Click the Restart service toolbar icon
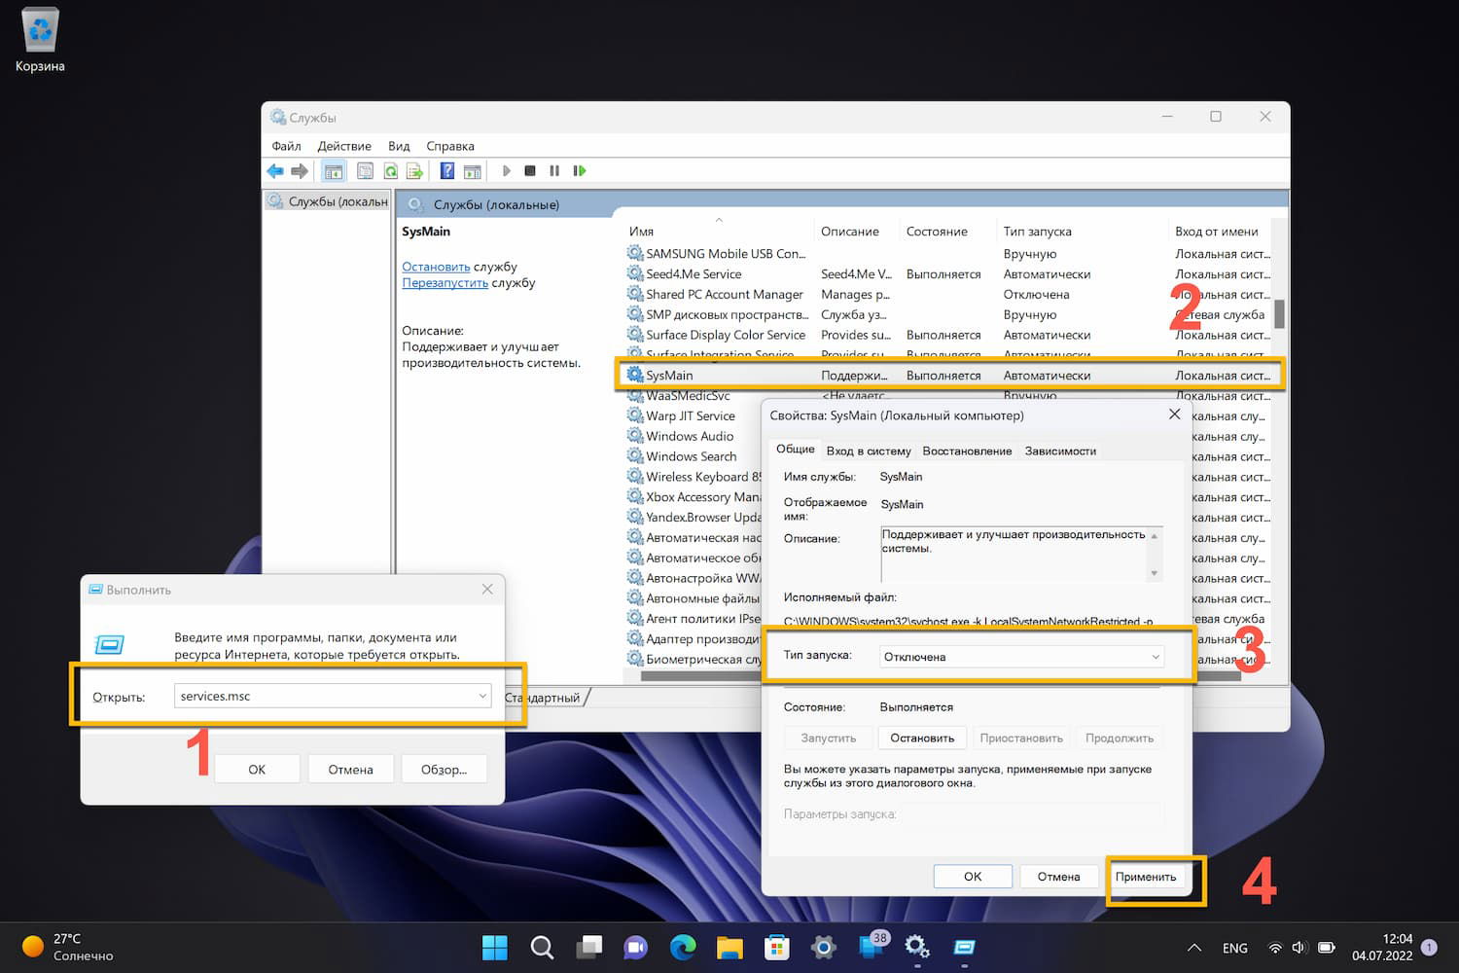 click(x=580, y=171)
